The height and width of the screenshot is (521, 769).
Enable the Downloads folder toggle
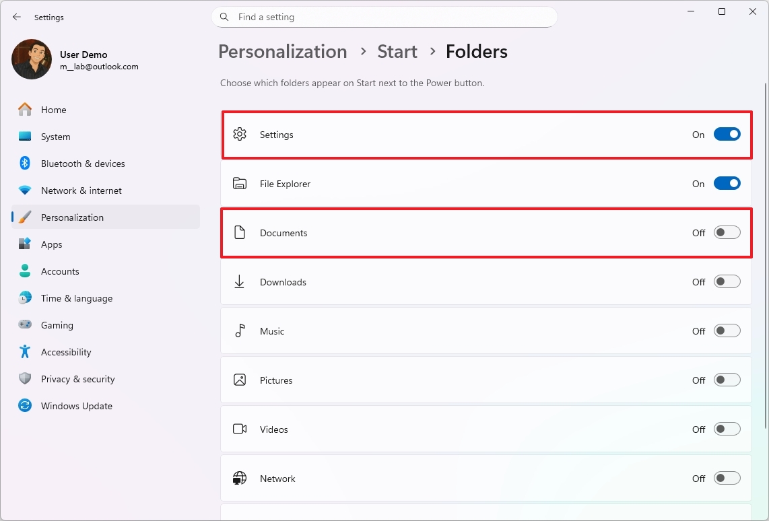click(x=727, y=281)
